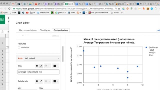Screen dimensions: 160x90
Task: Click the data point at x equals 0
Action: (x=83, y=51)
